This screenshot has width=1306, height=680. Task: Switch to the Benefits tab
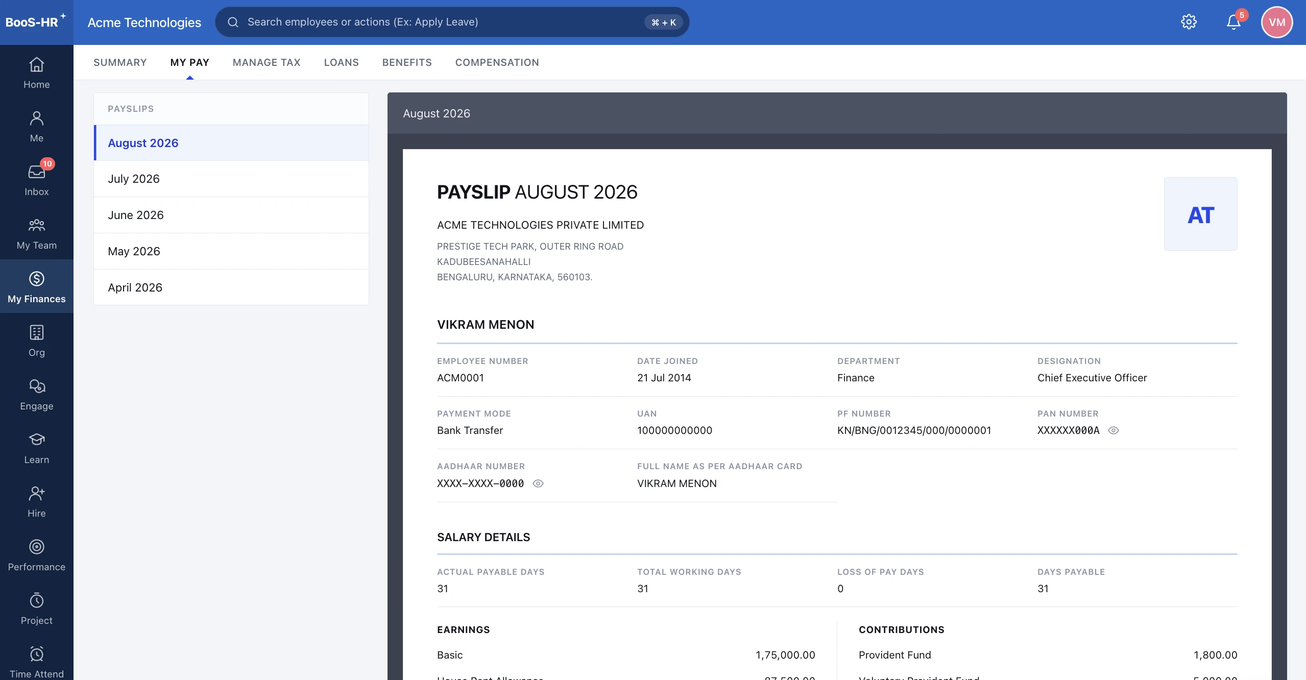407,62
